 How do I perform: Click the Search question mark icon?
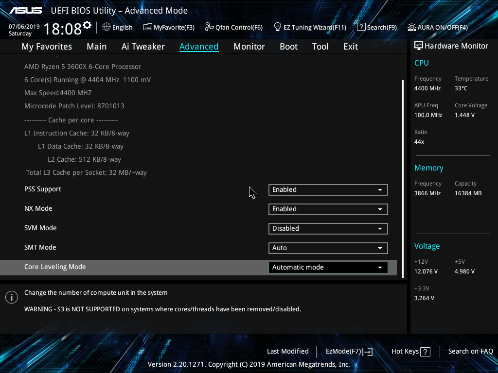(361, 27)
